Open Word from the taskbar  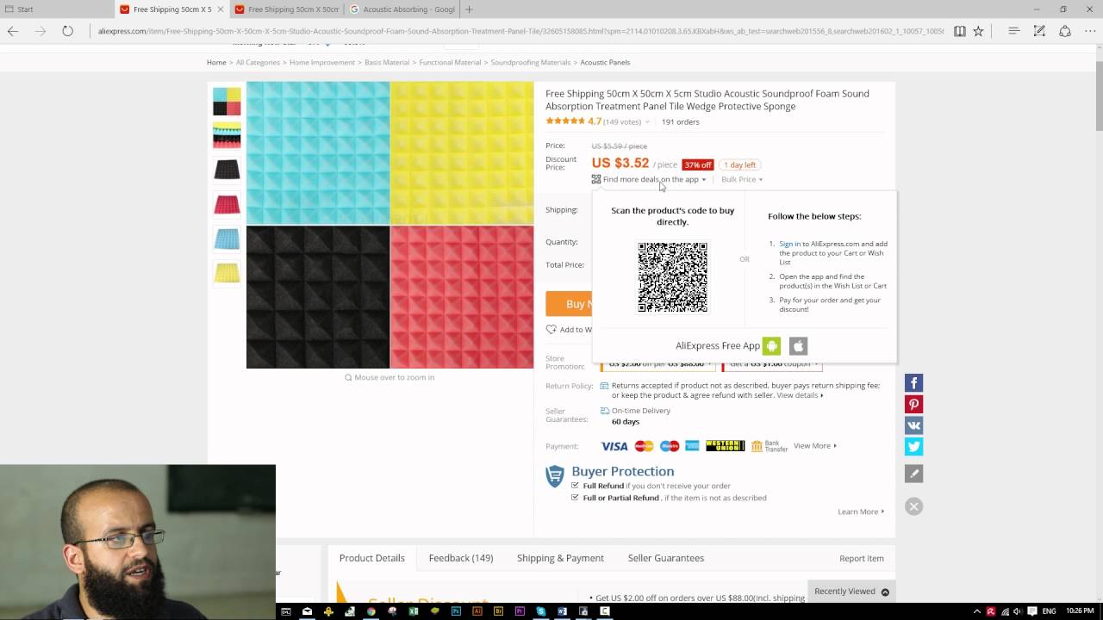(562, 611)
